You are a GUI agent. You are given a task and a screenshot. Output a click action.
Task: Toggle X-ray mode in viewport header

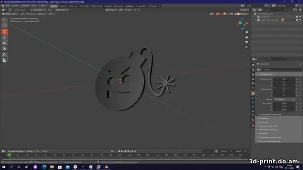(232, 14)
